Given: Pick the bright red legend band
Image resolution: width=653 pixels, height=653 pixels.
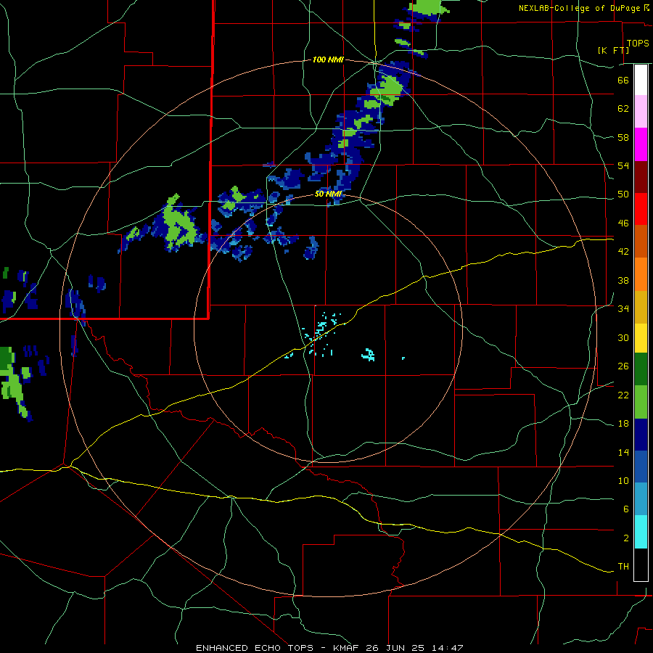Looking at the screenshot, I should click(x=641, y=209).
